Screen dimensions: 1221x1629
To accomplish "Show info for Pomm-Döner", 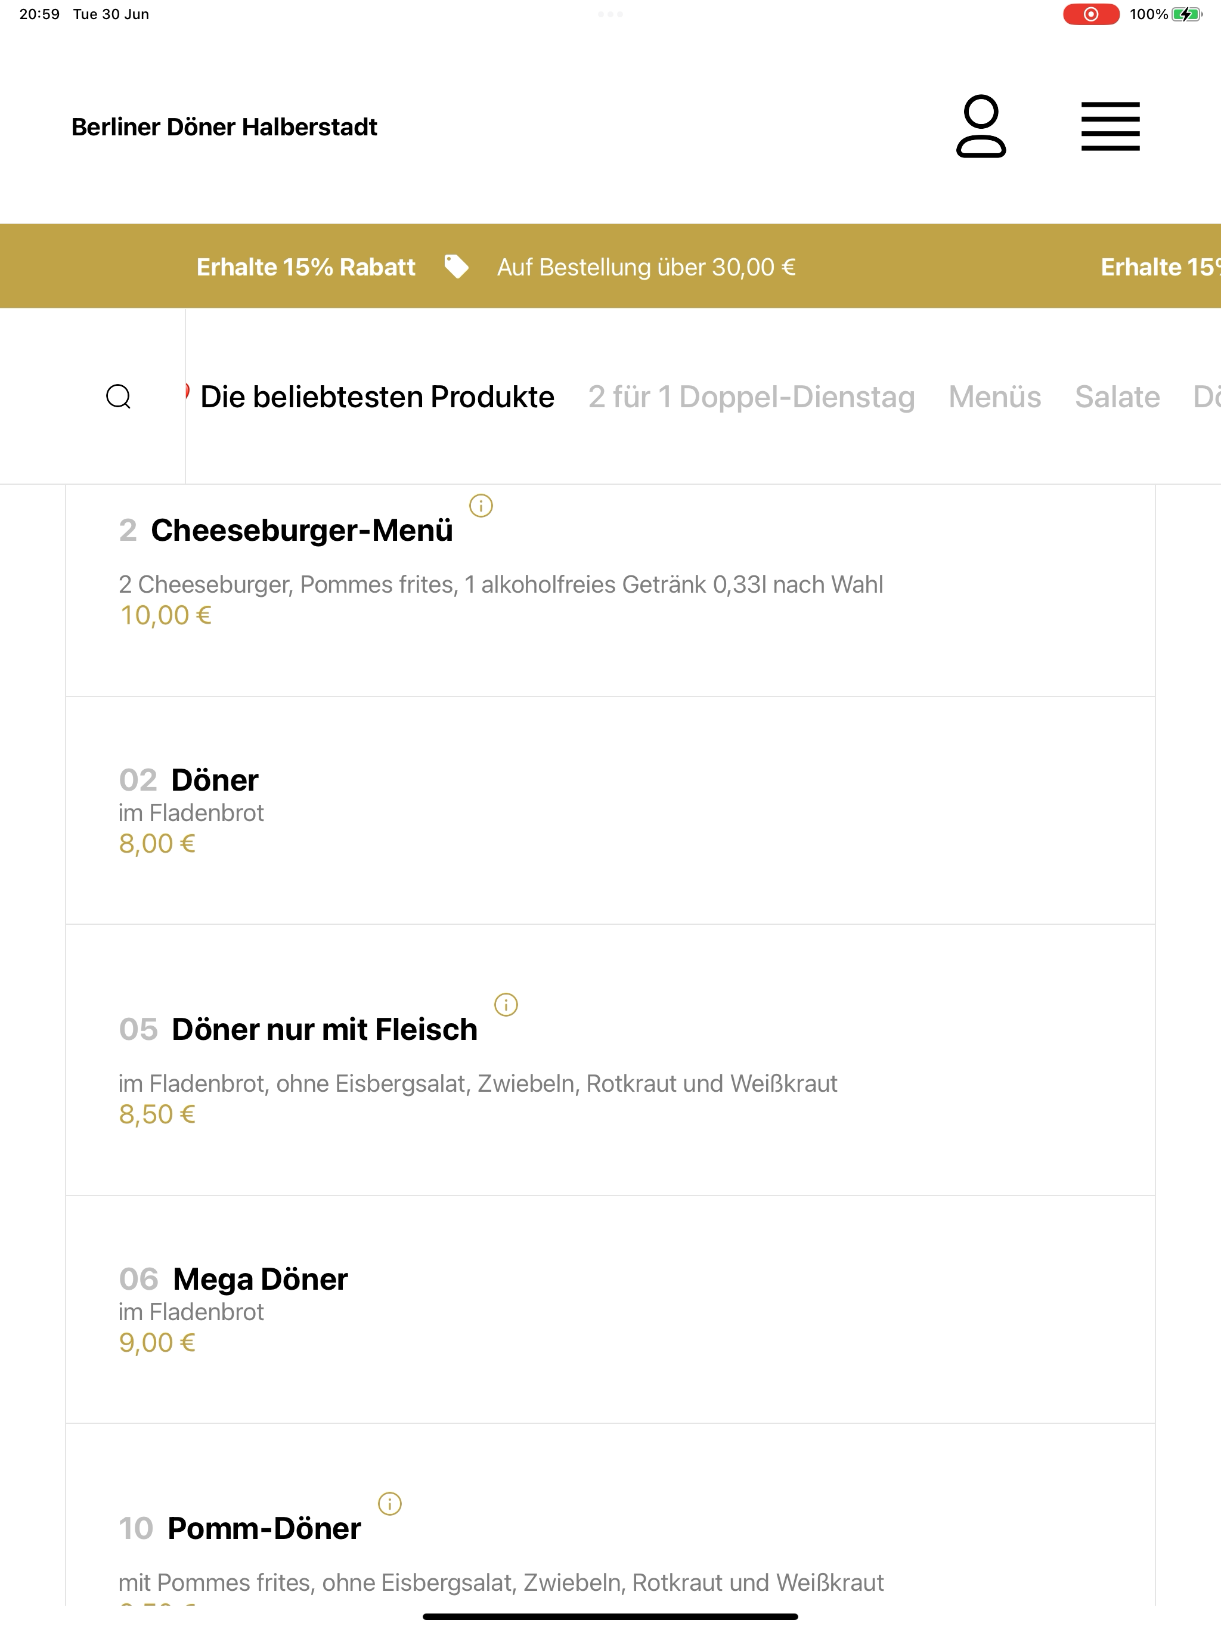I will [x=389, y=1504].
